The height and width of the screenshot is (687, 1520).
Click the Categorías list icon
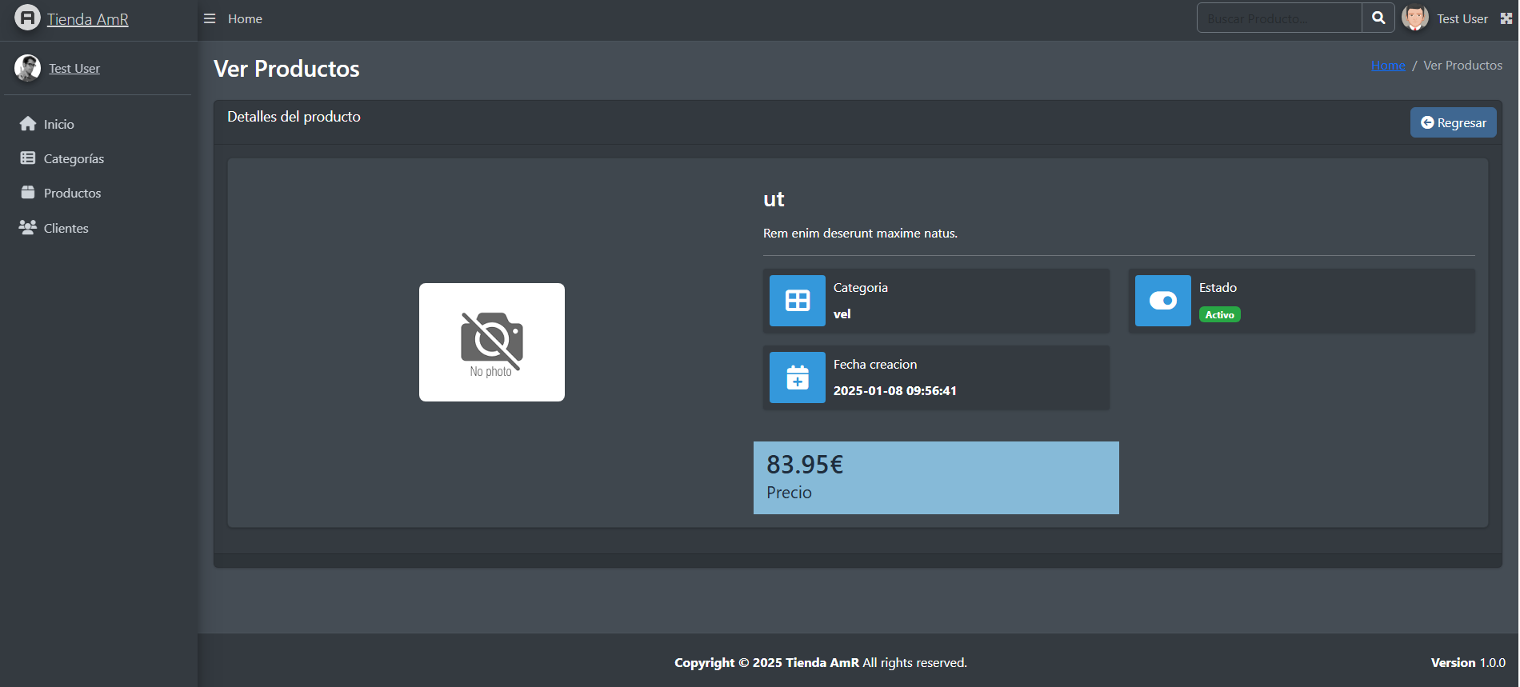coord(28,158)
